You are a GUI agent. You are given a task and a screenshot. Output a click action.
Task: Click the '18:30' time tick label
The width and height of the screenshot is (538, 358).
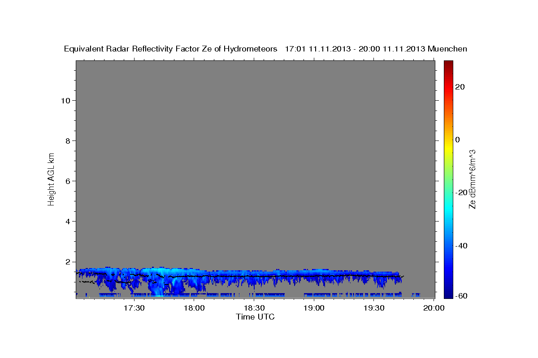[254, 308]
